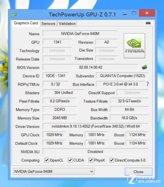Click the Device ID field 10DE - 1341
Image resolution: width=164 pixels, height=187 pixels.
pyautogui.click(x=55, y=76)
